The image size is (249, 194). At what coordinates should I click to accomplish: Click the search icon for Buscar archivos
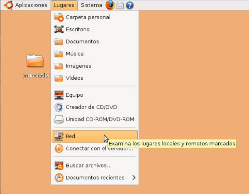tap(59, 166)
